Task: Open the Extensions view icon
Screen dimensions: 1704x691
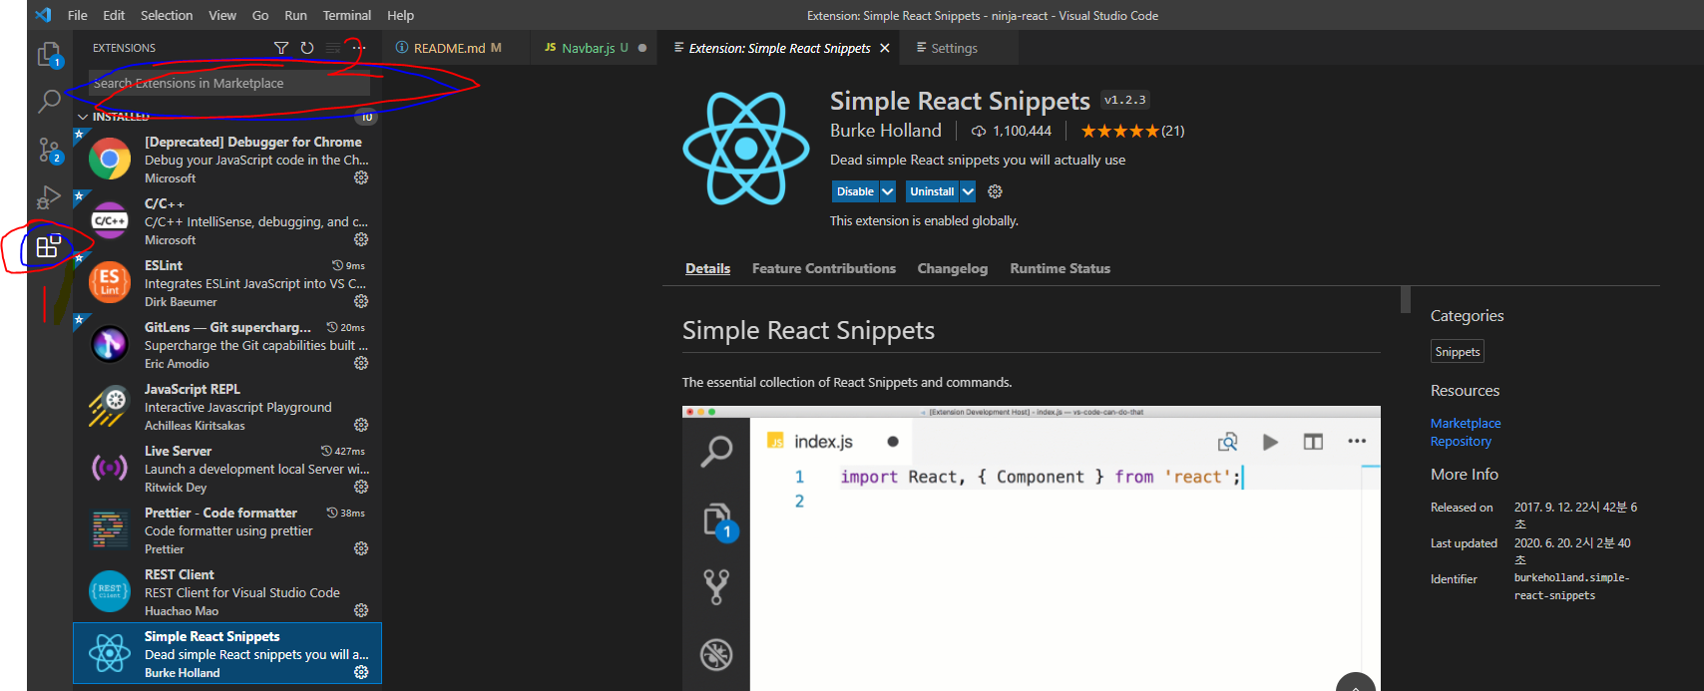Action: (x=49, y=246)
